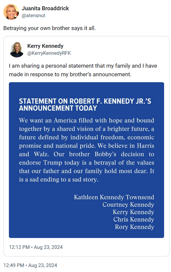Click the Kerry Kennedy signature in the image
Screen dimensions: 171x272
tap(134, 212)
